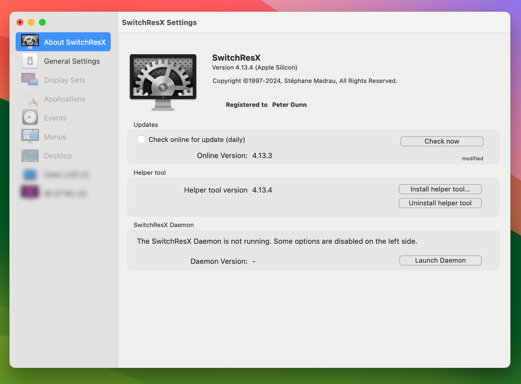Screen dimensions: 521x384
Task: Click the SwitchResX Settings window title
Action: 159,22
